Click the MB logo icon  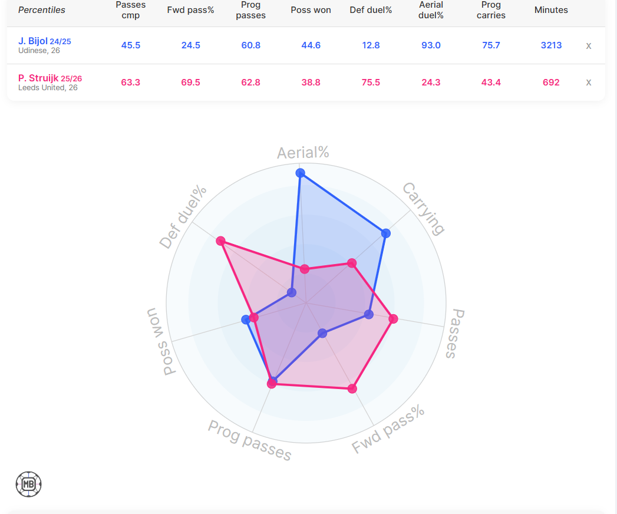[28, 484]
